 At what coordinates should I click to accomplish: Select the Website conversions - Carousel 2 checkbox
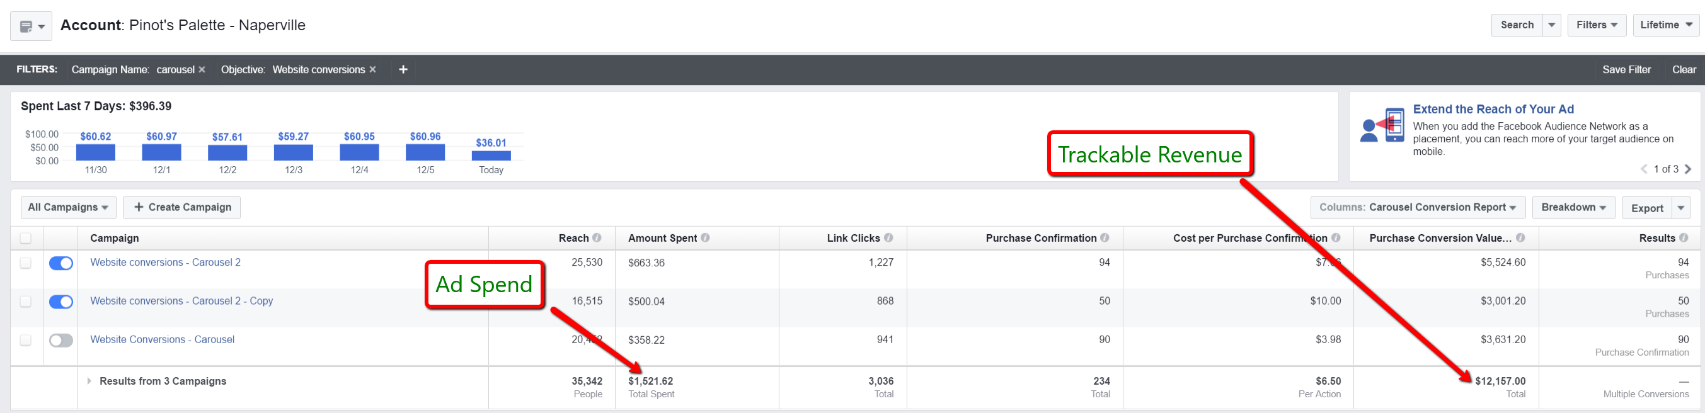pos(26,263)
